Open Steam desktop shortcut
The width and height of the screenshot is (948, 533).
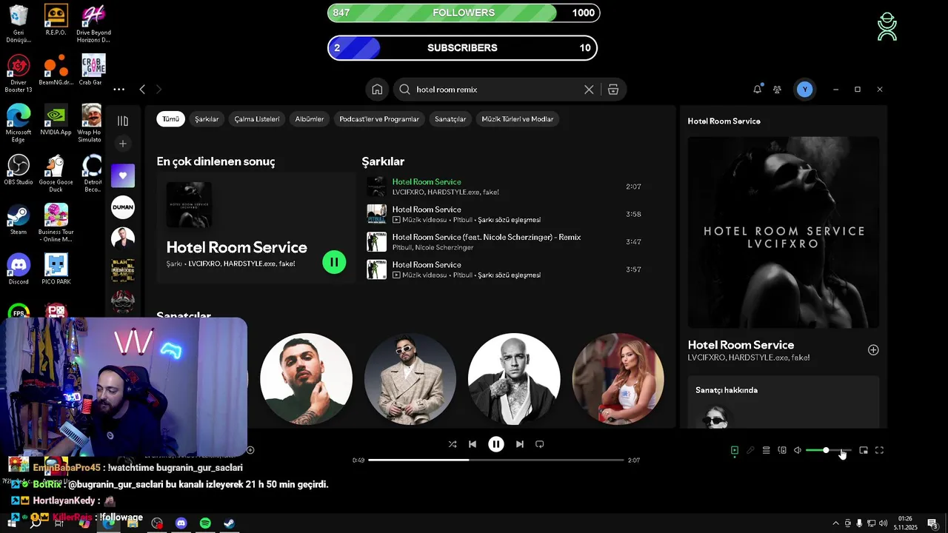click(x=19, y=220)
